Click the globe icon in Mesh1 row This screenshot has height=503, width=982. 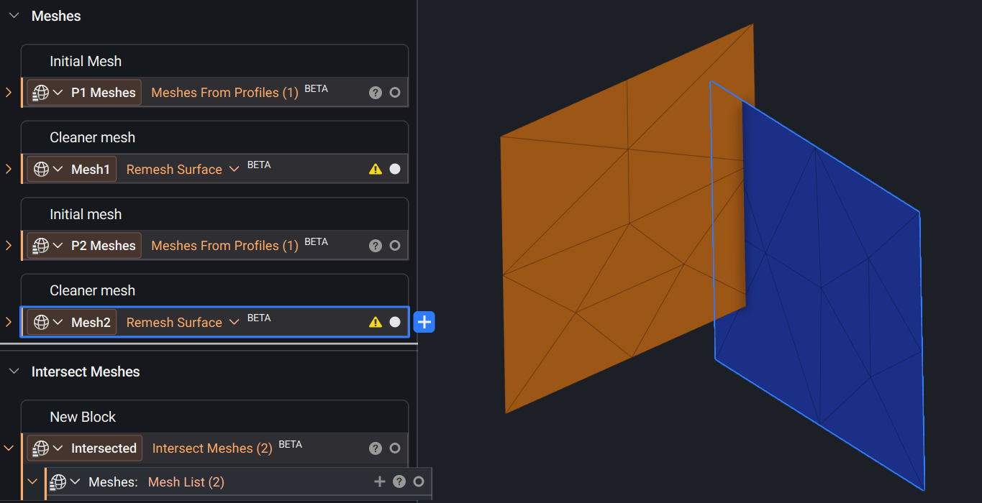click(41, 170)
